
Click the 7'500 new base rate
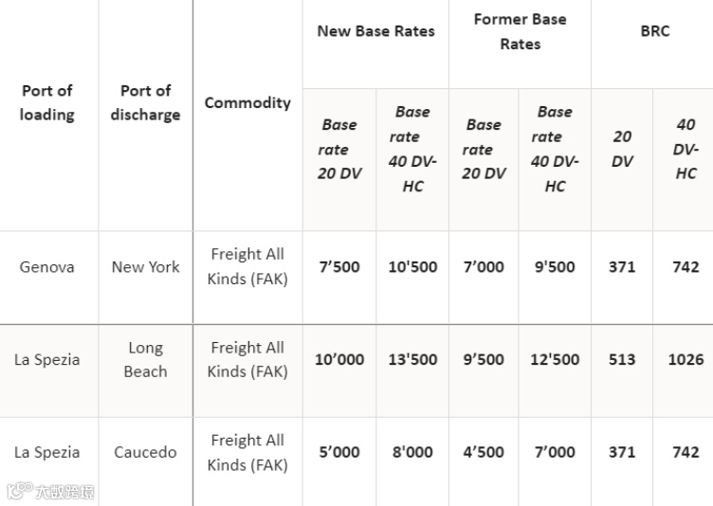point(339,267)
